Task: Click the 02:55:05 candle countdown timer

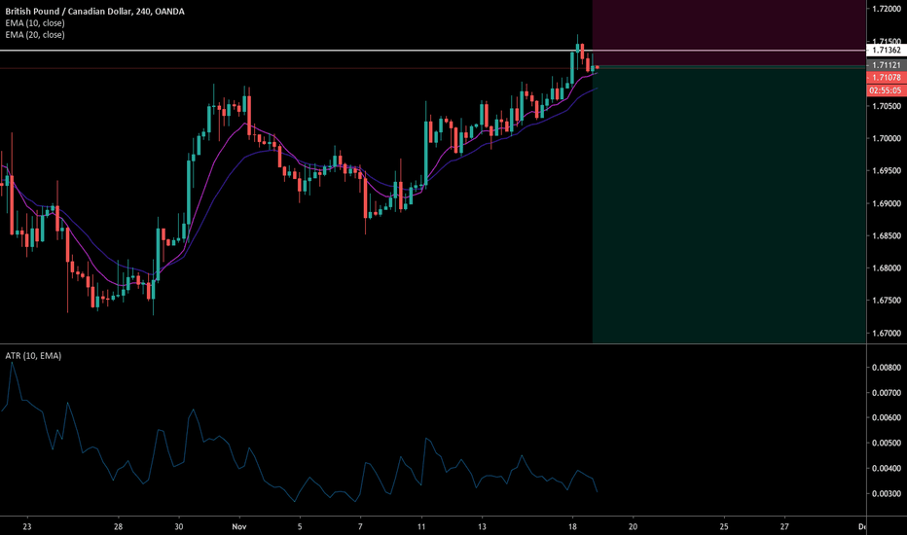Action: click(x=885, y=89)
